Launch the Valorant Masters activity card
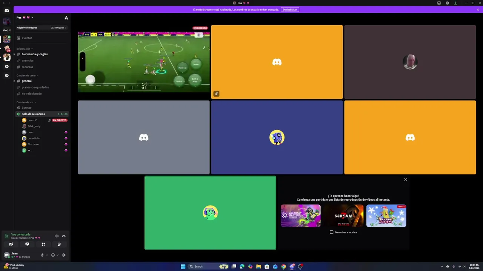 point(301,216)
